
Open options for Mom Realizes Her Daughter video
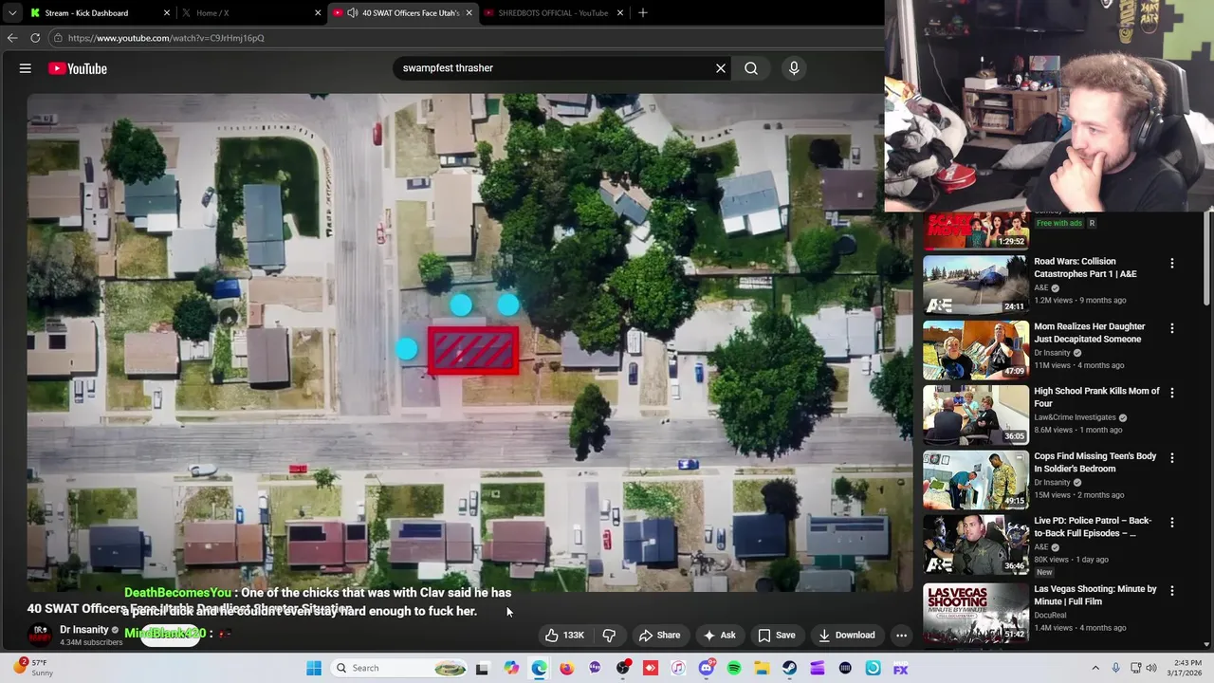coord(1171,328)
